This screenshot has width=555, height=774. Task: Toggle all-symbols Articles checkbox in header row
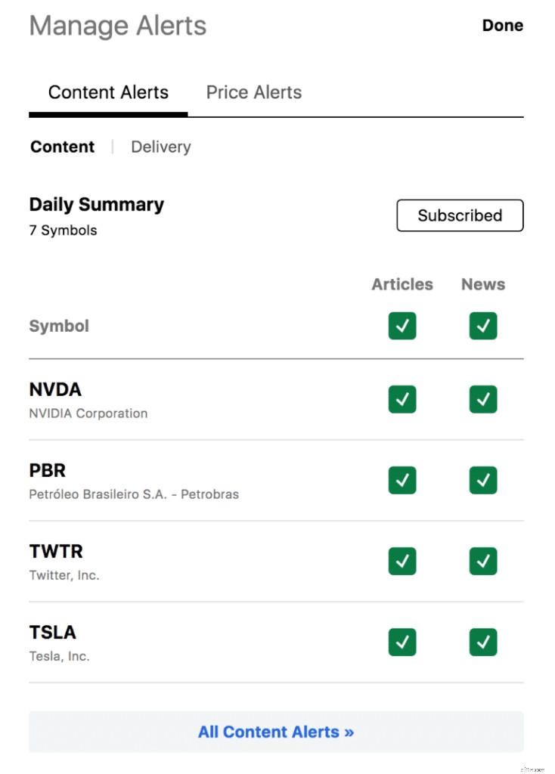coord(402,326)
